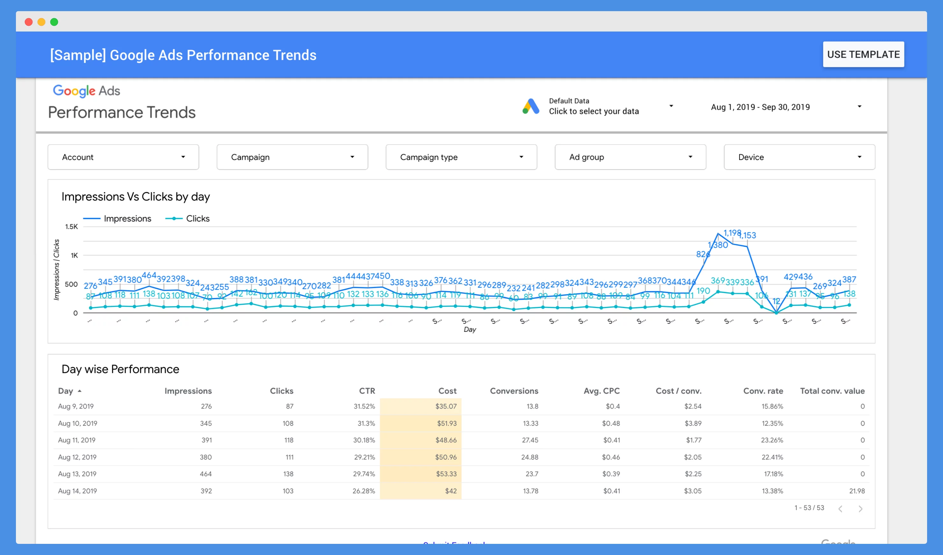Click the $53.33 cost cell
943x555 pixels.
coord(446,474)
